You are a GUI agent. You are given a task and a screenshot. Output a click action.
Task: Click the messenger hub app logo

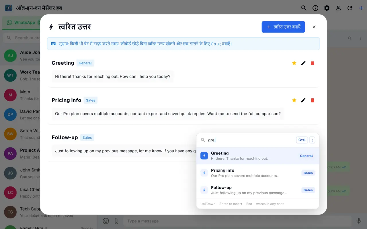pyautogui.click(x=9, y=8)
